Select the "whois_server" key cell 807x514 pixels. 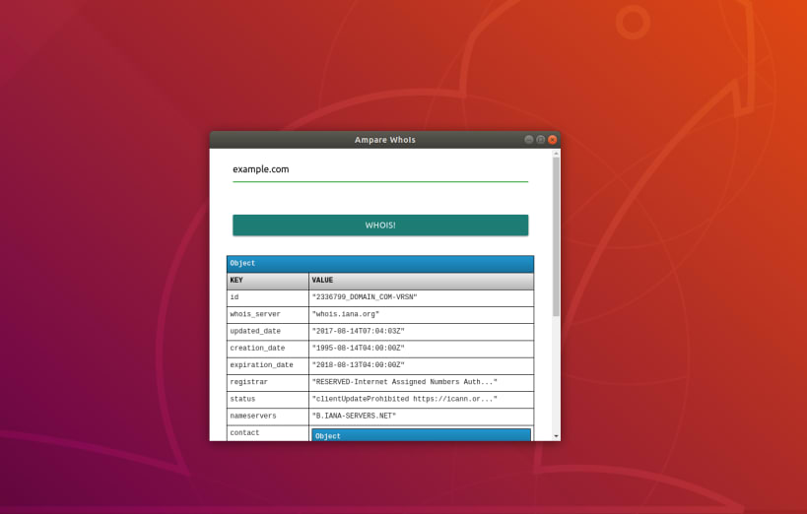tap(268, 314)
